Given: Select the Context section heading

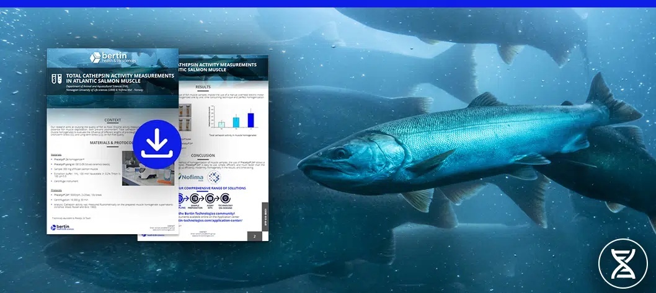Looking at the screenshot, I should [x=112, y=120].
